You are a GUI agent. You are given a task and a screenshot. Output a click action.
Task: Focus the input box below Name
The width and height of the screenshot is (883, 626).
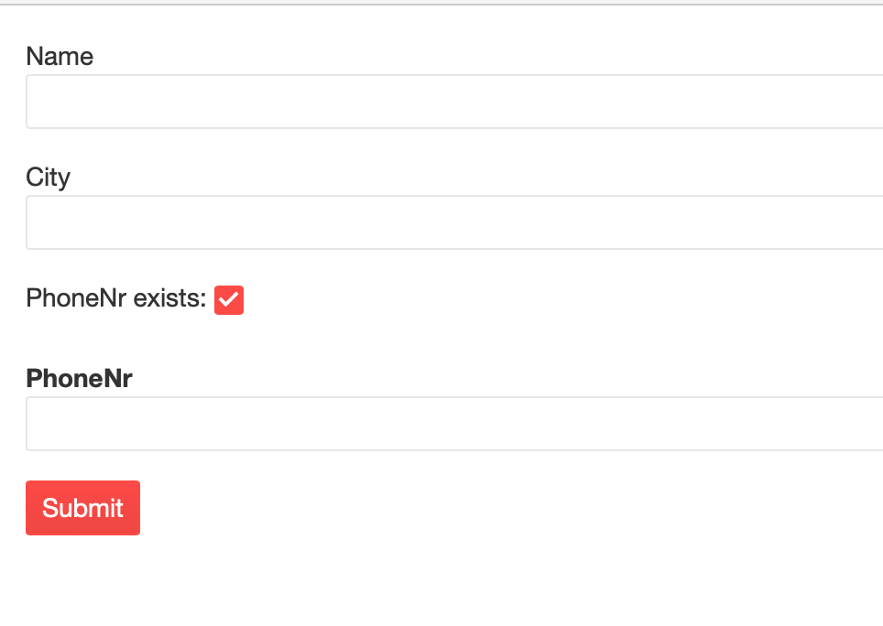pyautogui.click(x=454, y=102)
